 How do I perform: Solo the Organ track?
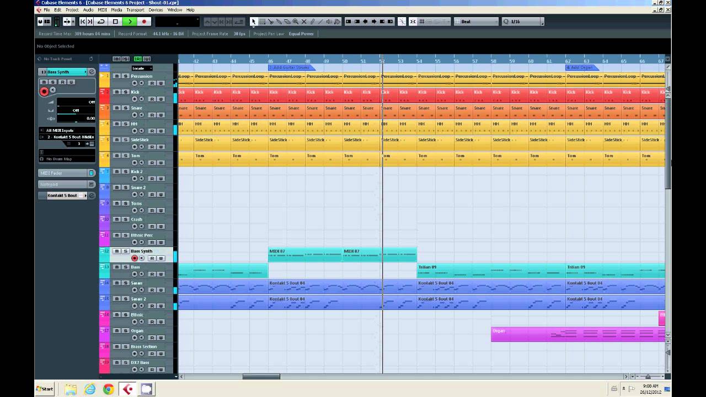coord(125,331)
